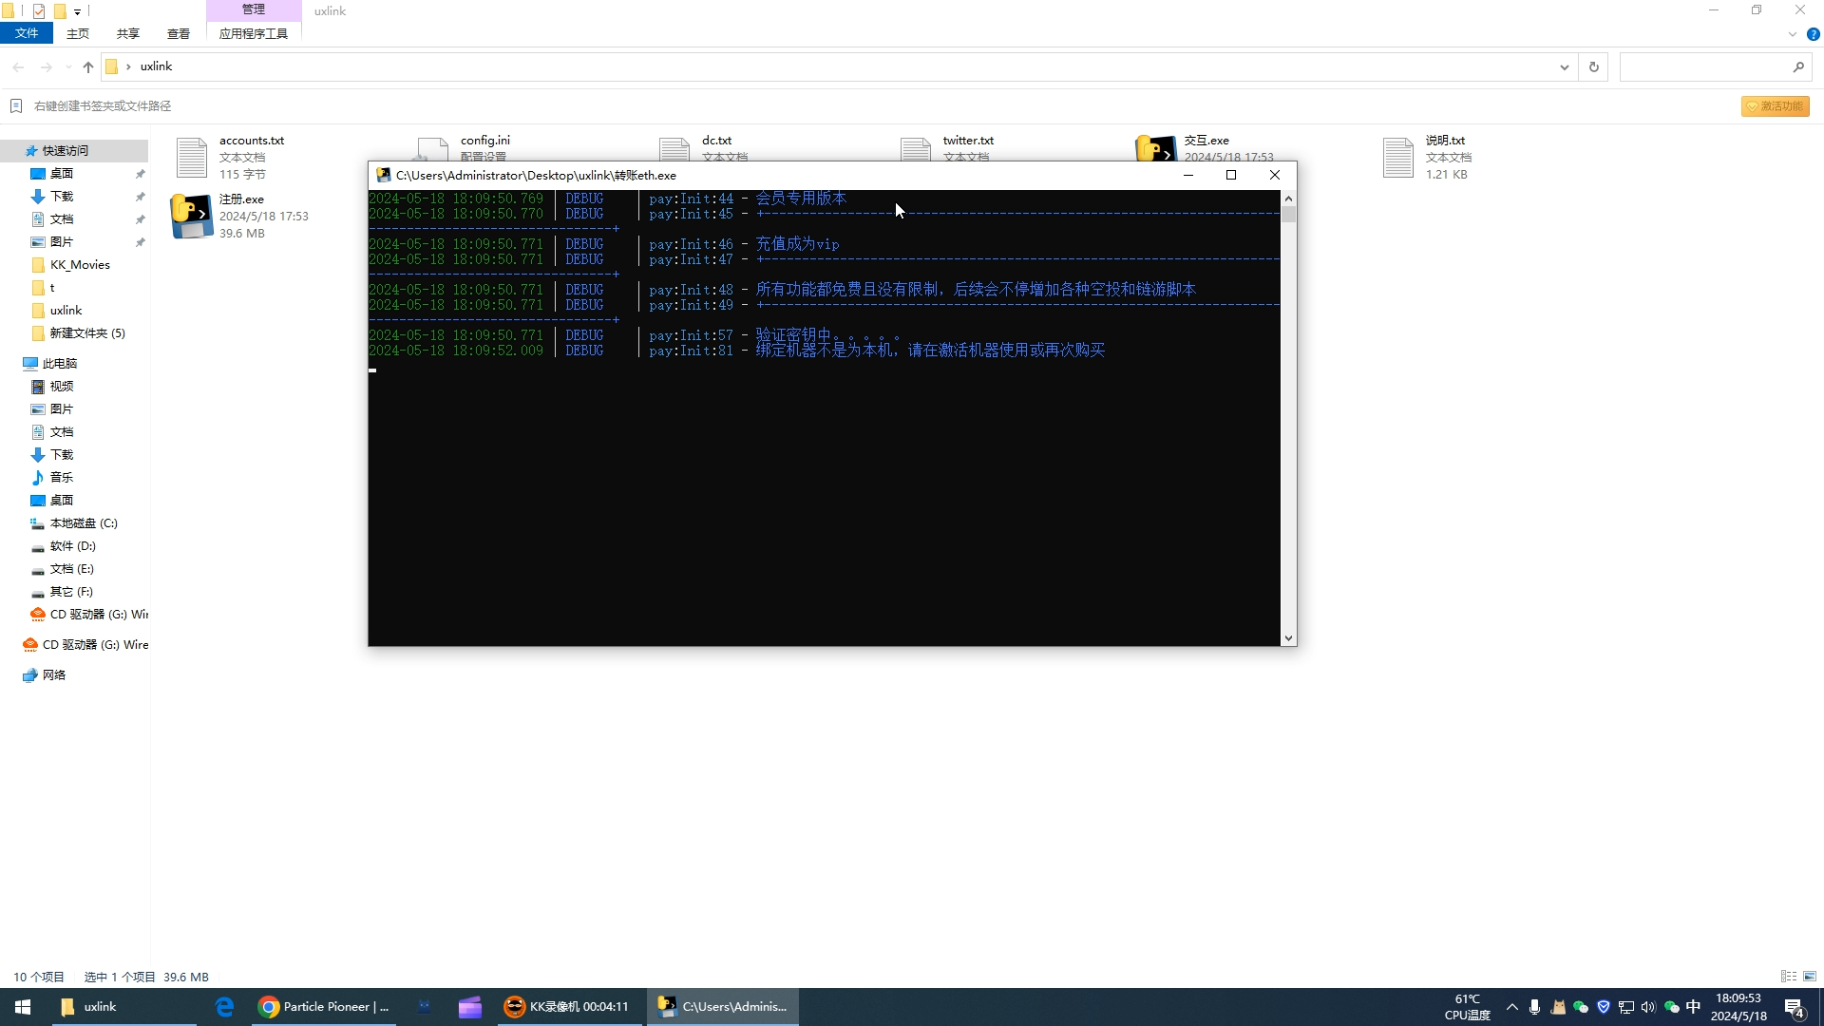Open the notification center icon

(1795, 1007)
